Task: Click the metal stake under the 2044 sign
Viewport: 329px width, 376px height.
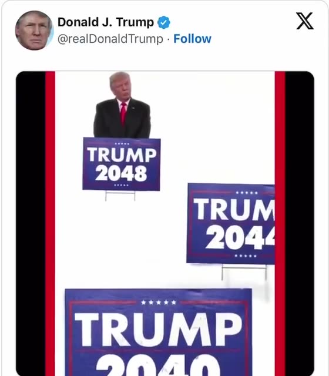Action: [244, 273]
